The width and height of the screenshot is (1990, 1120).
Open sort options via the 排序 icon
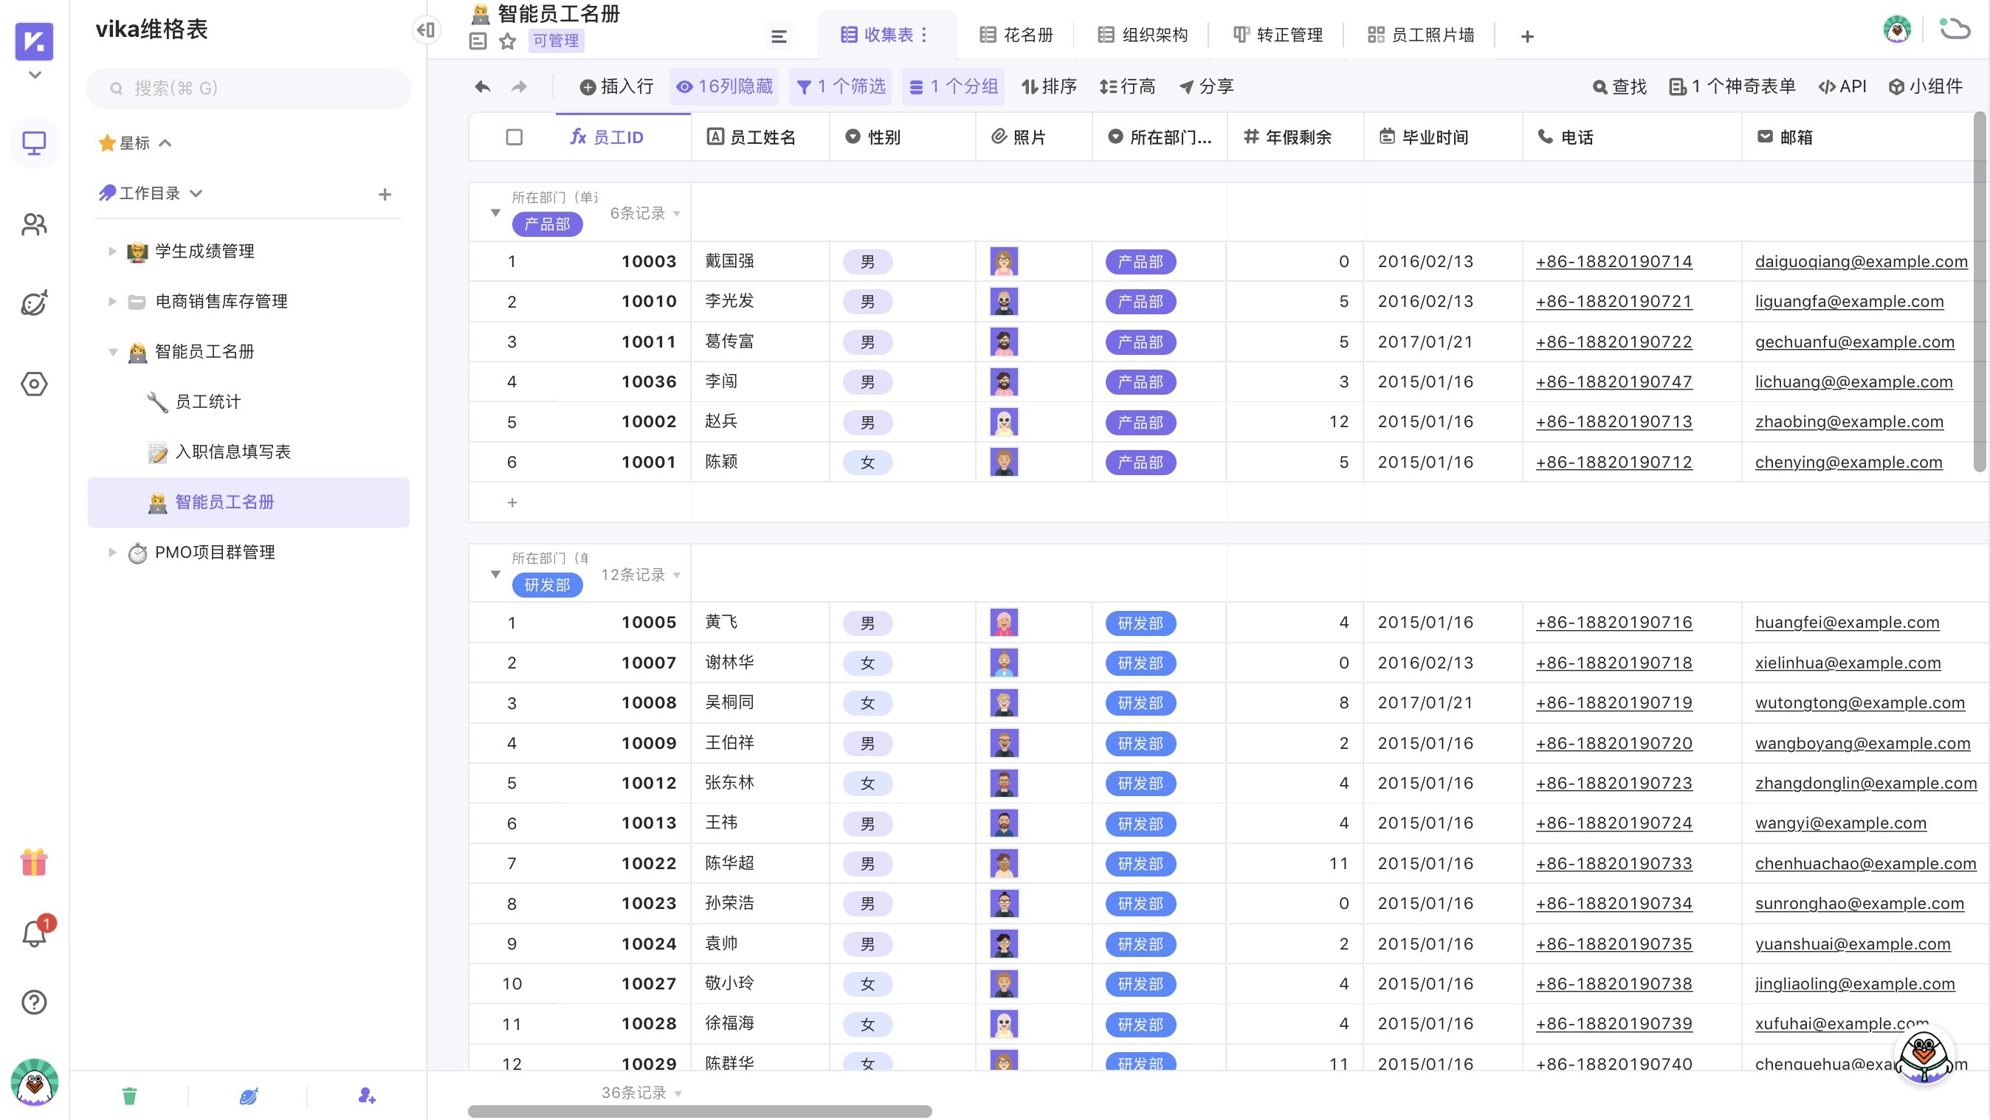coord(1049,86)
